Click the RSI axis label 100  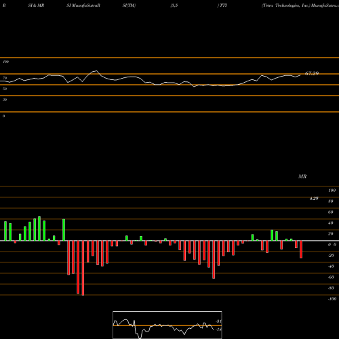tap(5, 62)
